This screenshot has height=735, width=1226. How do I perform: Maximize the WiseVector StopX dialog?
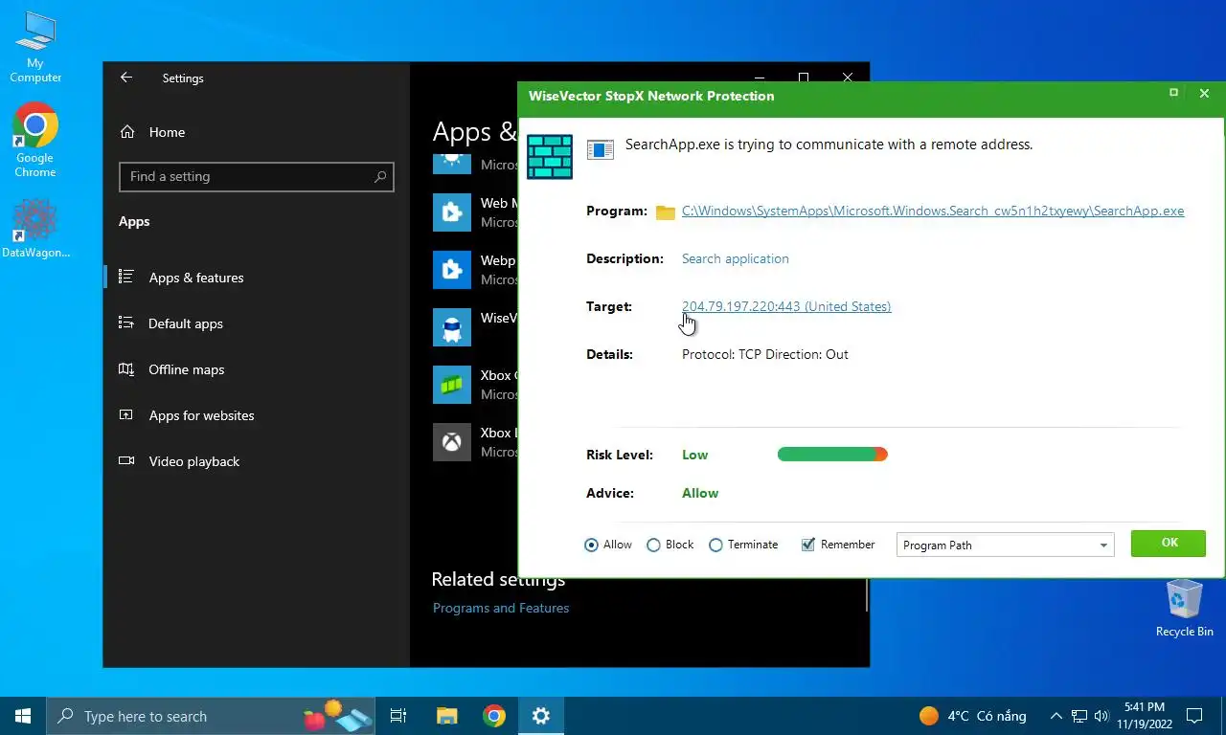1173,93
